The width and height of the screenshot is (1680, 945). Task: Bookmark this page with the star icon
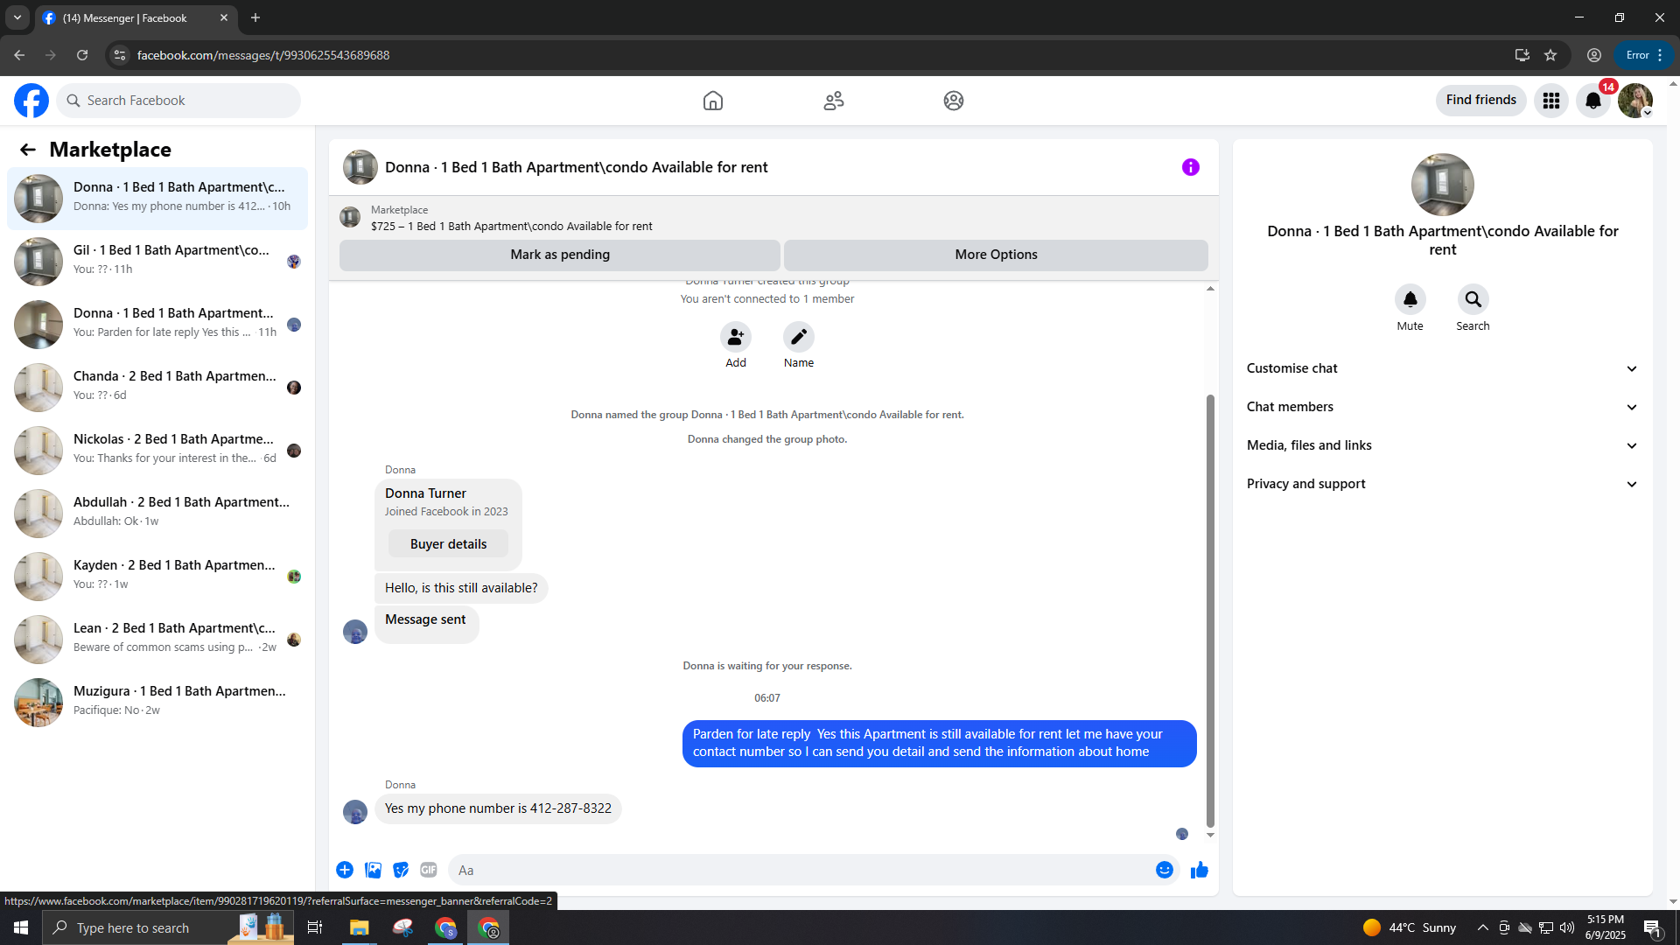(1550, 55)
